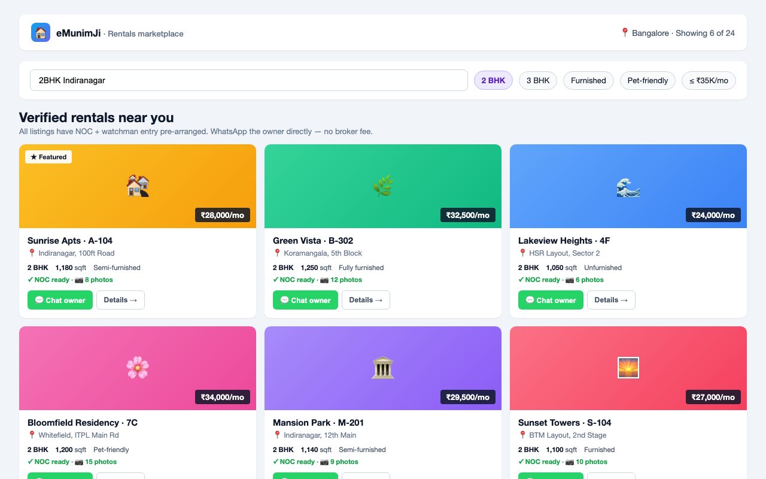Screen dimensions: 766x479
Task: Click the Bangalore location pin icon
Action: pyautogui.click(x=625, y=33)
